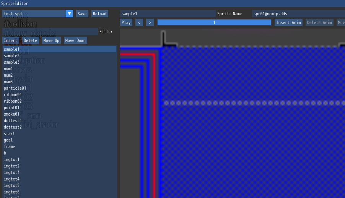Viewport: 345px width, 198px height.
Task: Click the Insert Anim button
Action: tap(288, 23)
